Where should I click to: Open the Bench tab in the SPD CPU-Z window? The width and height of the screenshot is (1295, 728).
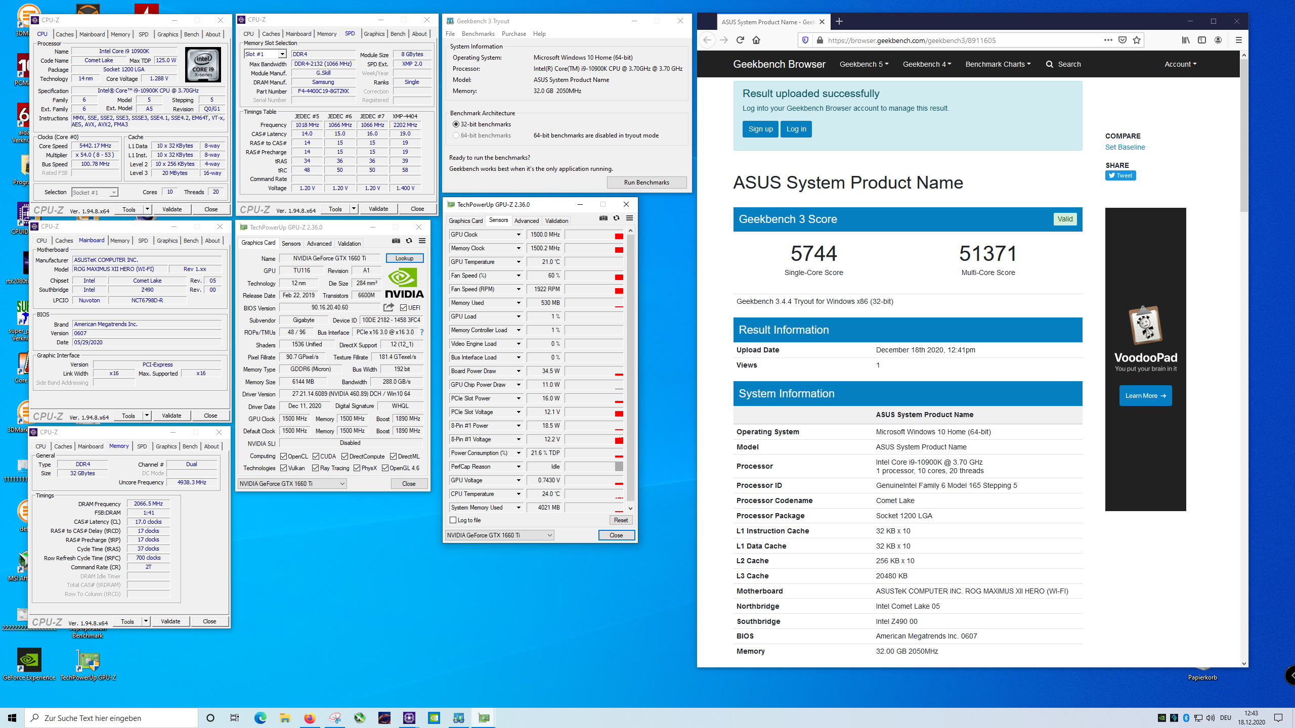click(x=398, y=34)
